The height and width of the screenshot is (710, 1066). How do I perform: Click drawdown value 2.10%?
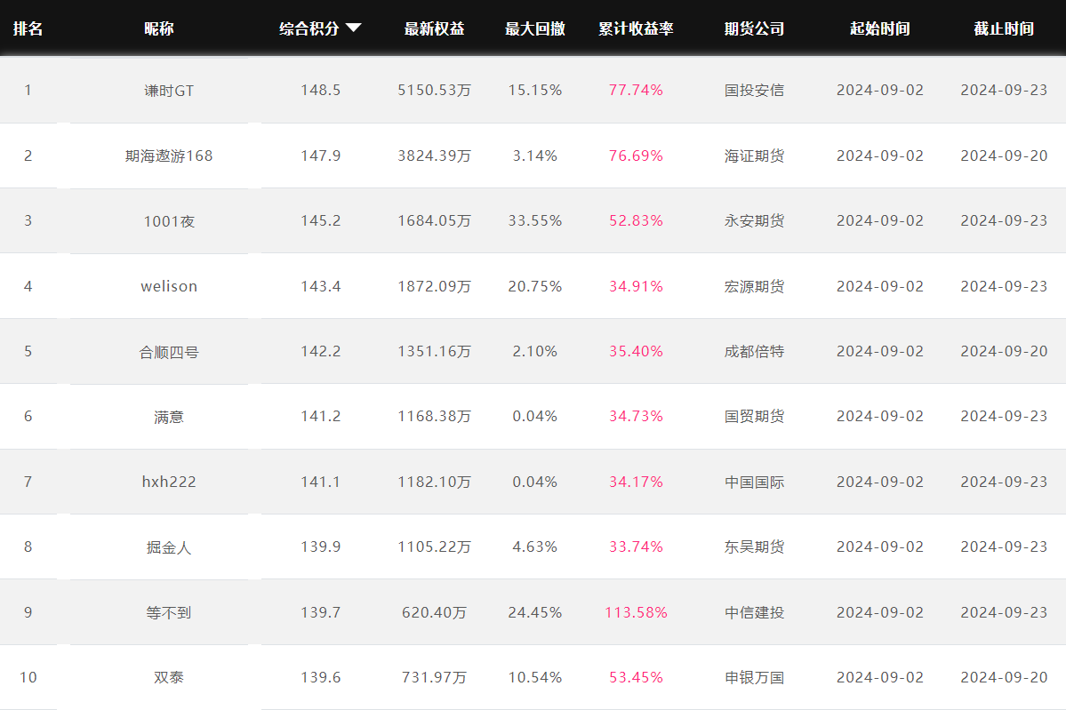tap(535, 351)
